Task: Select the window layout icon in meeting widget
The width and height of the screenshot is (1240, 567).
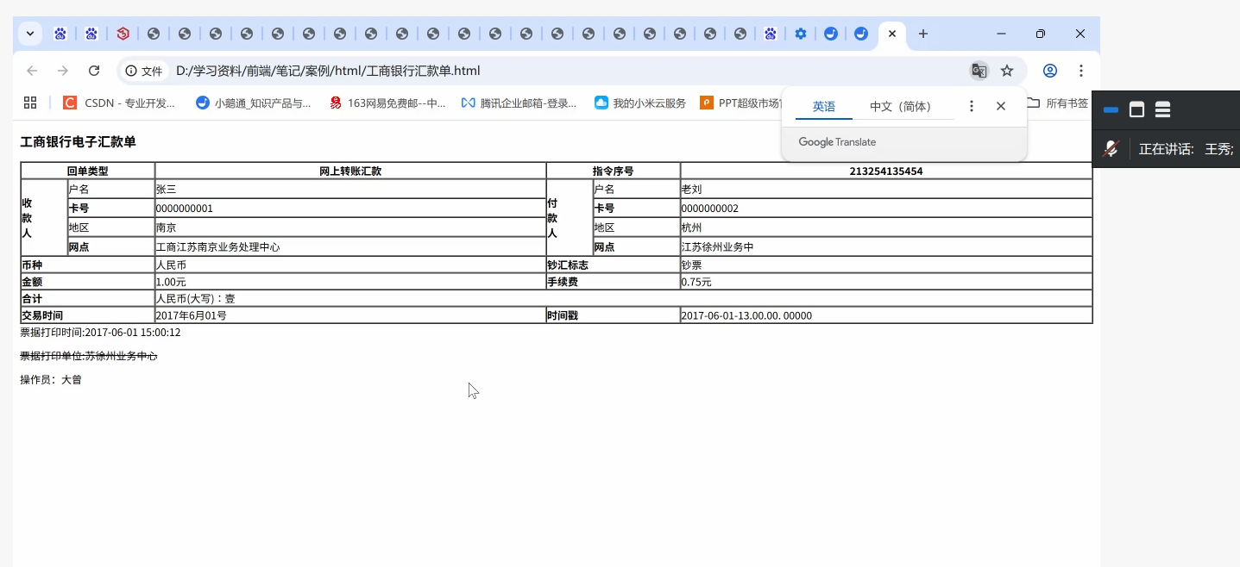Action: coord(1137,109)
